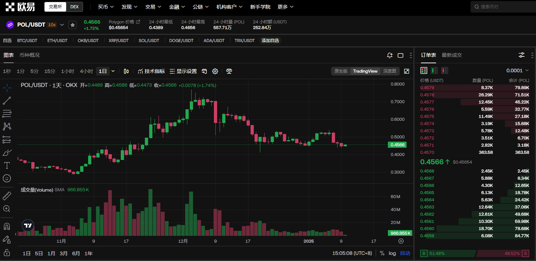
Task: Toggle log scale on chart
Action: tap(392, 253)
